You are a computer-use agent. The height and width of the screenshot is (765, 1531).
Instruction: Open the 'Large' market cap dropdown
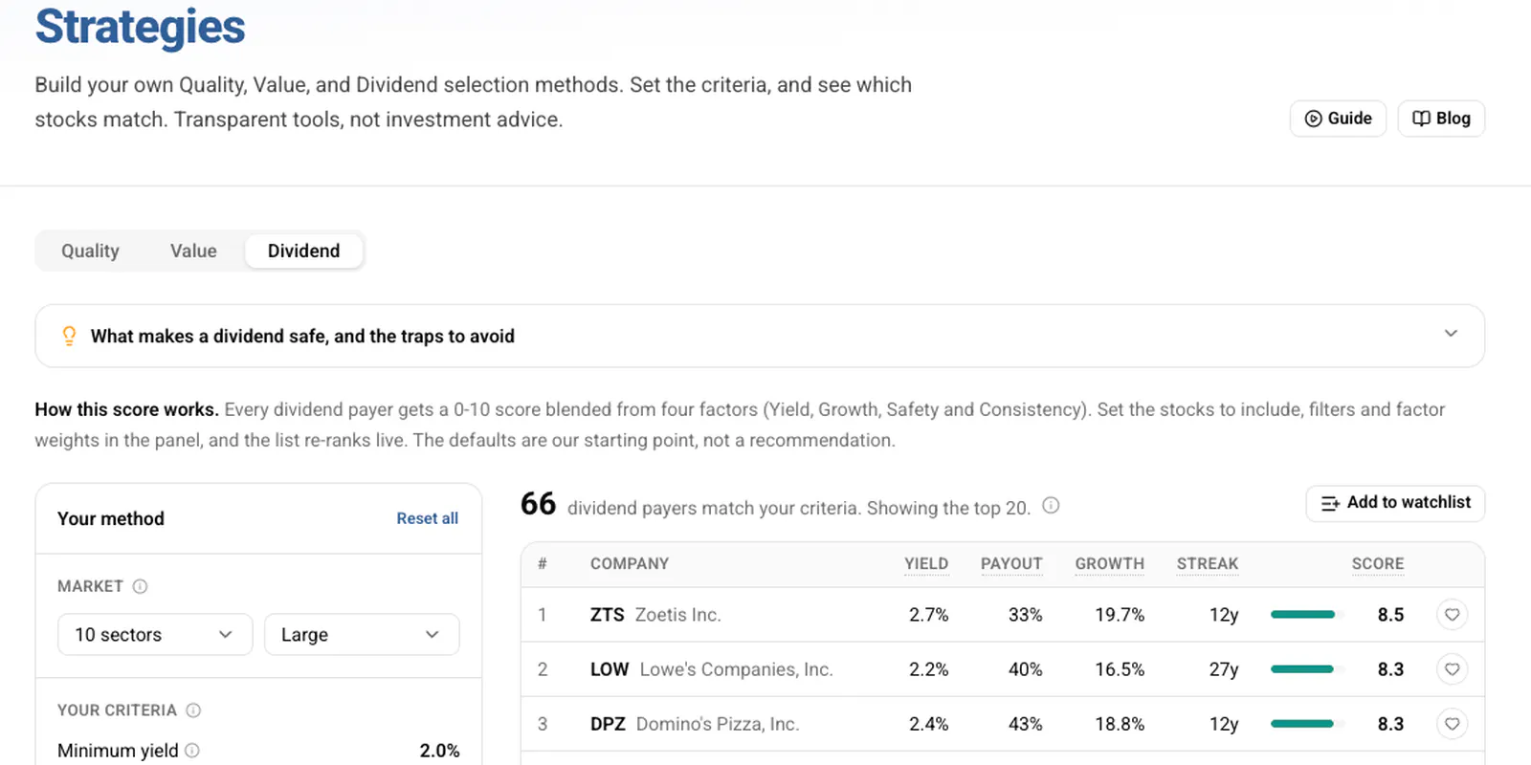(362, 635)
